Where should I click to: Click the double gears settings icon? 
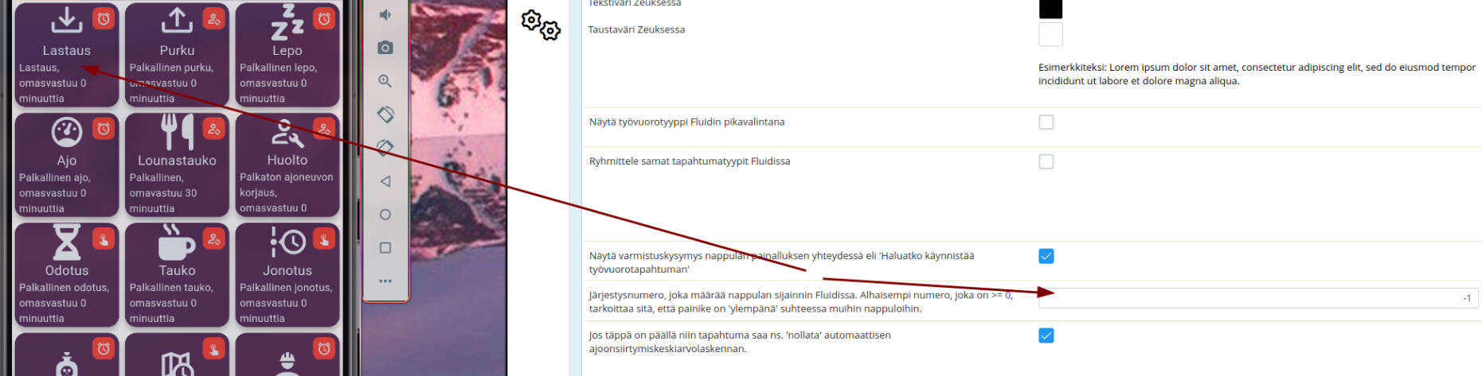541,25
